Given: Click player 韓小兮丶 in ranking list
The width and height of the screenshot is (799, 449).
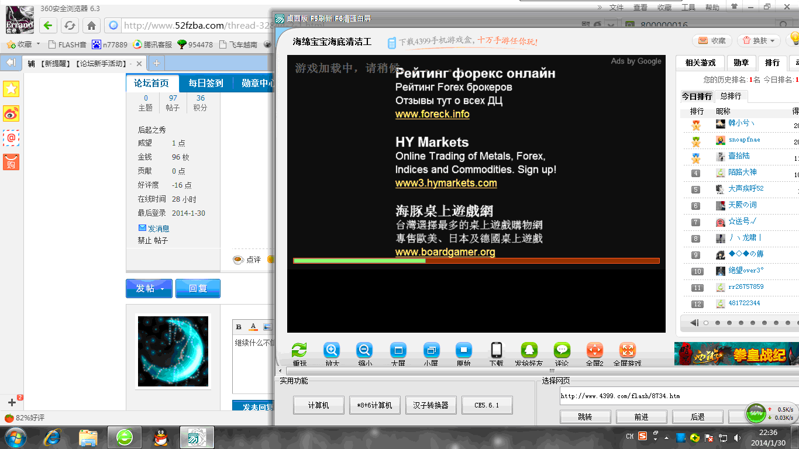Looking at the screenshot, I should [x=741, y=123].
